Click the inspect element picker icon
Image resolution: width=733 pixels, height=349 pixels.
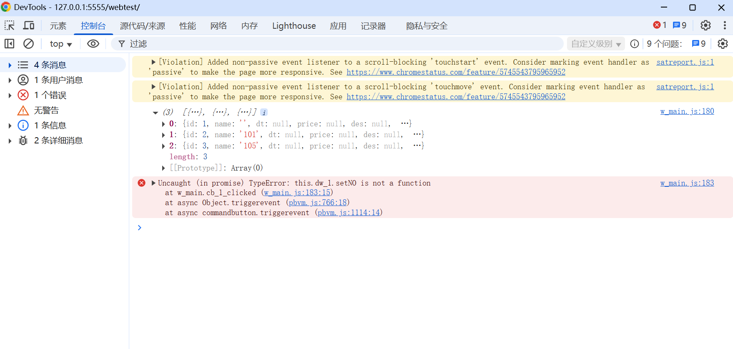tap(10, 25)
